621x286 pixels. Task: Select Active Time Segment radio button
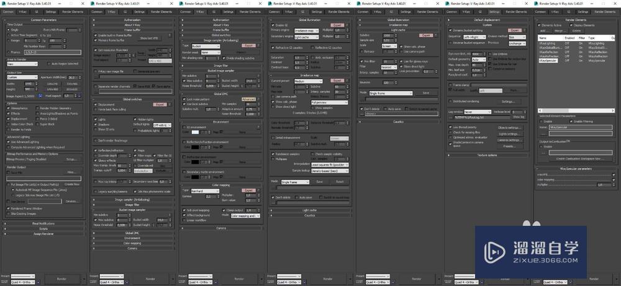tap(9, 35)
